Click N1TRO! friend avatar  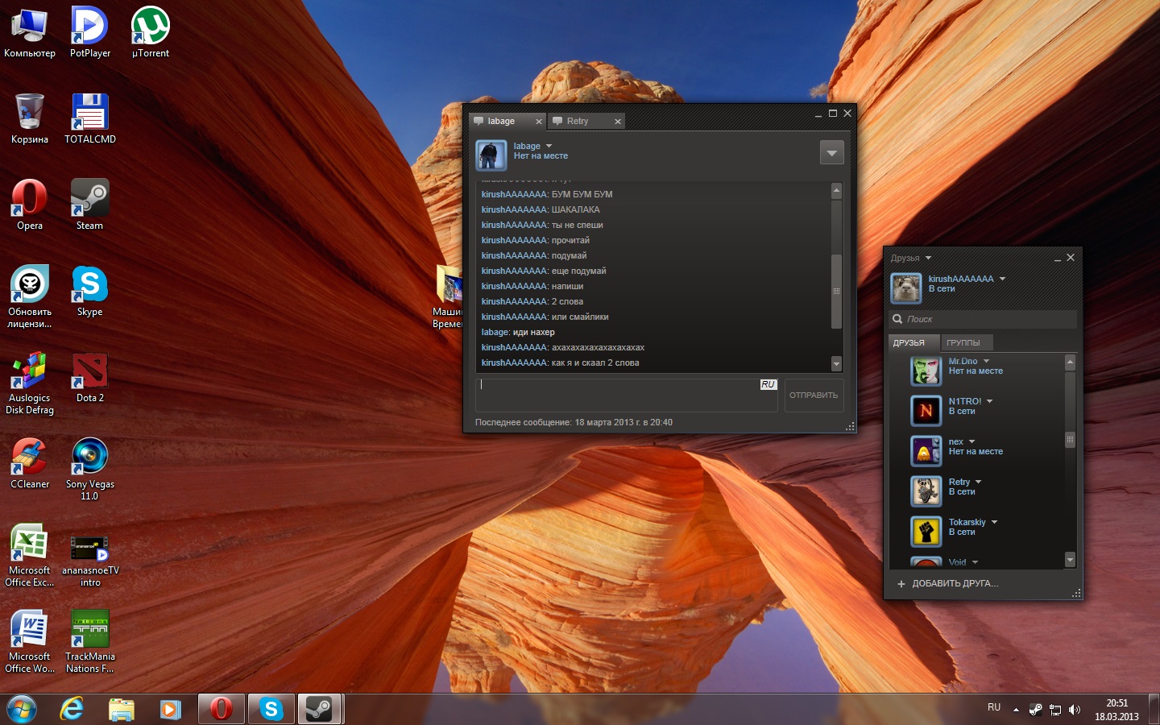click(926, 411)
